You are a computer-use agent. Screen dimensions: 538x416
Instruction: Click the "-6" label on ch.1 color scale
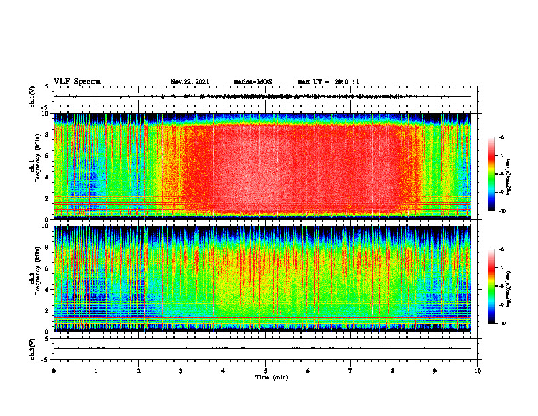pyautogui.click(x=501, y=137)
